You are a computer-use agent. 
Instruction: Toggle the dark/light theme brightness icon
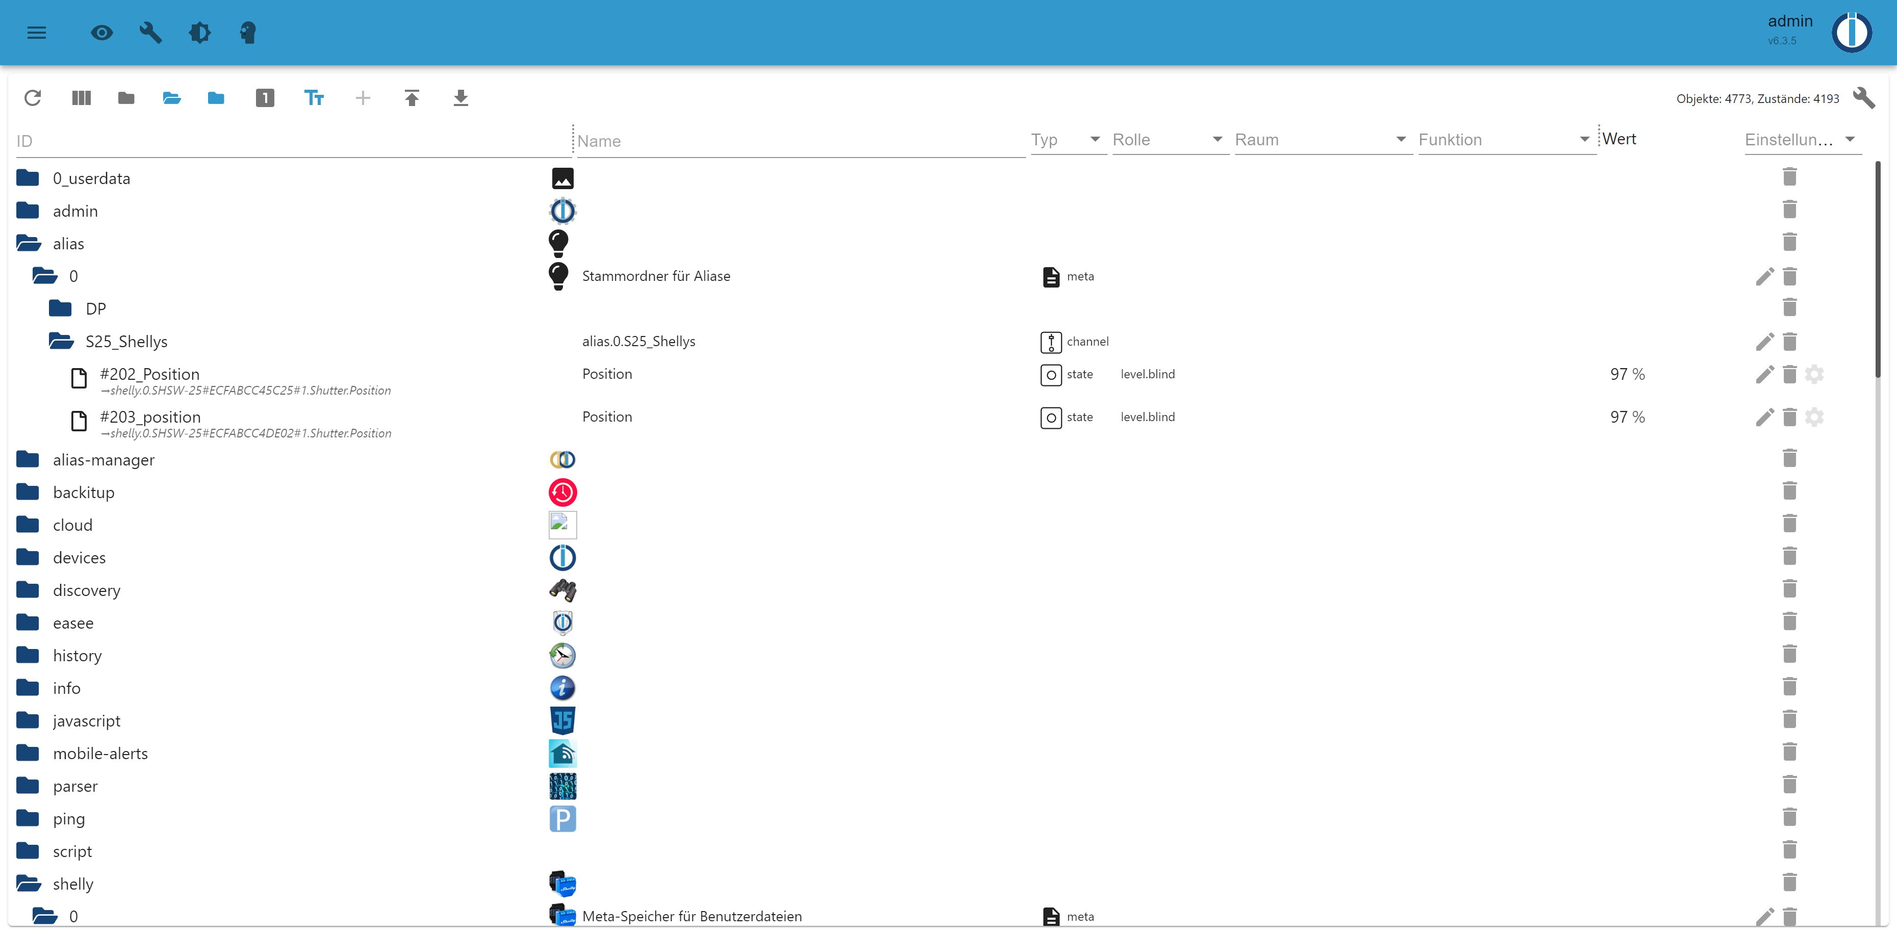coord(199,33)
